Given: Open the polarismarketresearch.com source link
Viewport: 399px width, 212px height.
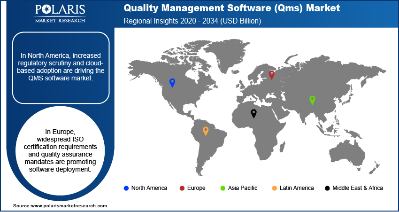Looking at the screenshot, I should (60, 206).
